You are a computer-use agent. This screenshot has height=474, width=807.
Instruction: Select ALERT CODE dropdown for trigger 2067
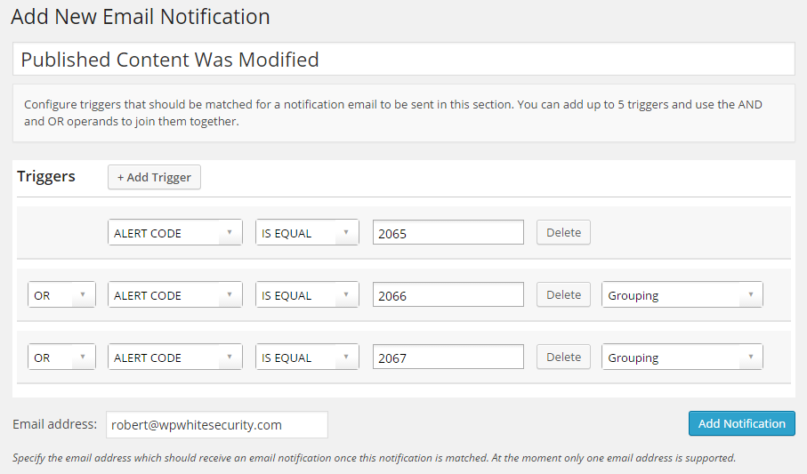click(175, 358)
